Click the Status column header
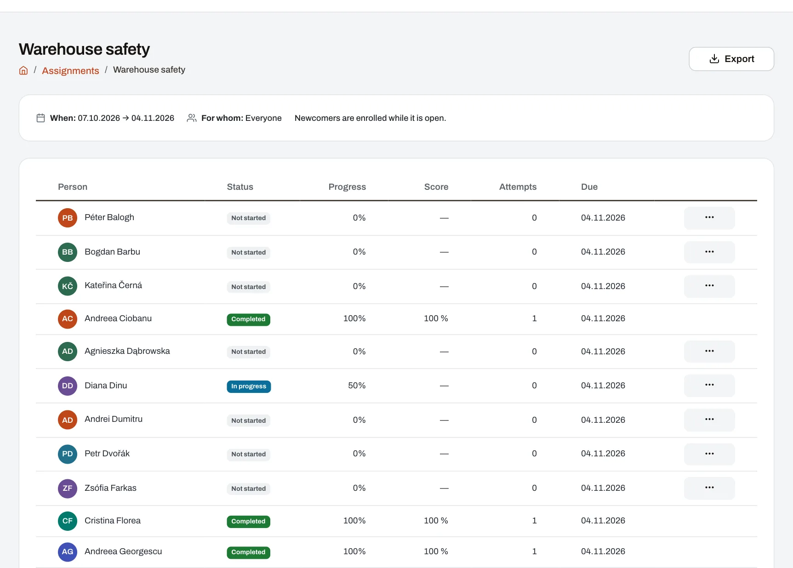The height and width of the screenshot is (568, 793). coord(240,187)
